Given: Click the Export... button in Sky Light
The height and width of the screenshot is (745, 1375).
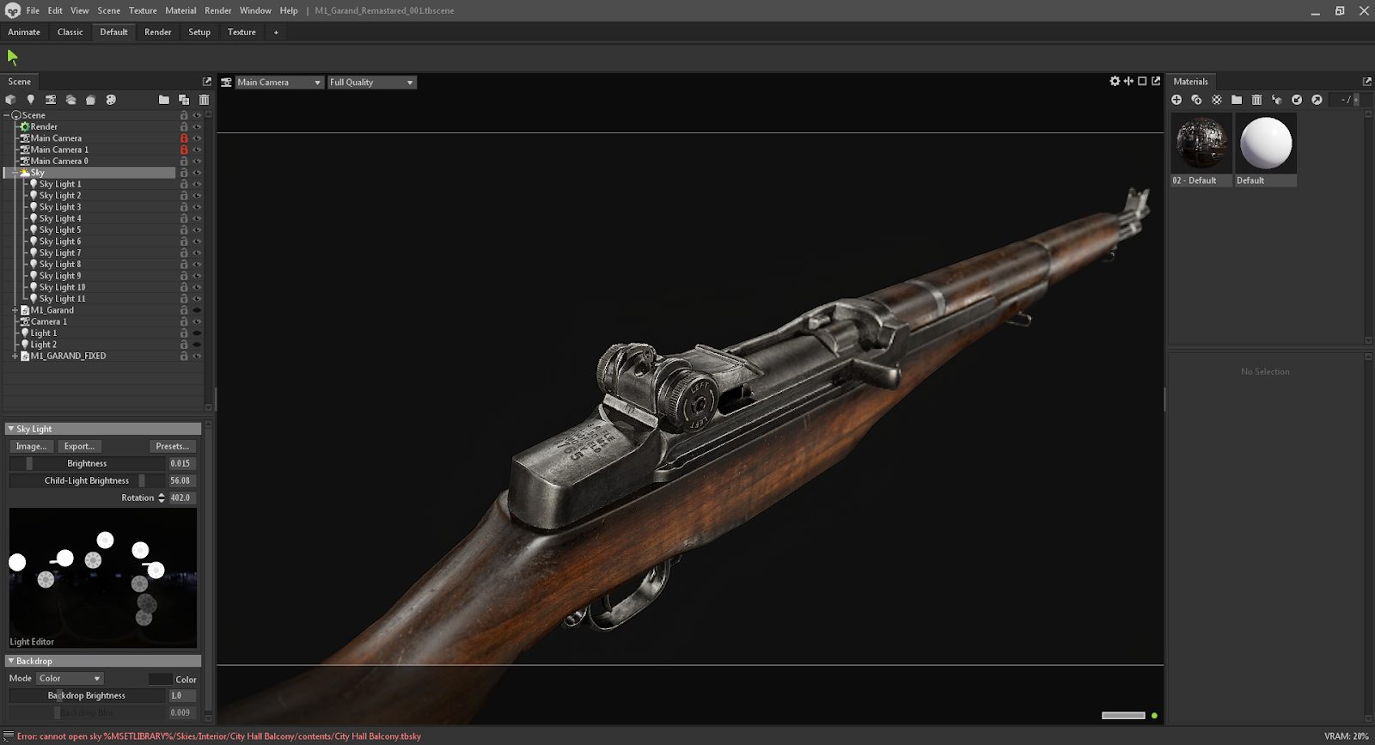Looking at the screenshot, I should point(79,446).
